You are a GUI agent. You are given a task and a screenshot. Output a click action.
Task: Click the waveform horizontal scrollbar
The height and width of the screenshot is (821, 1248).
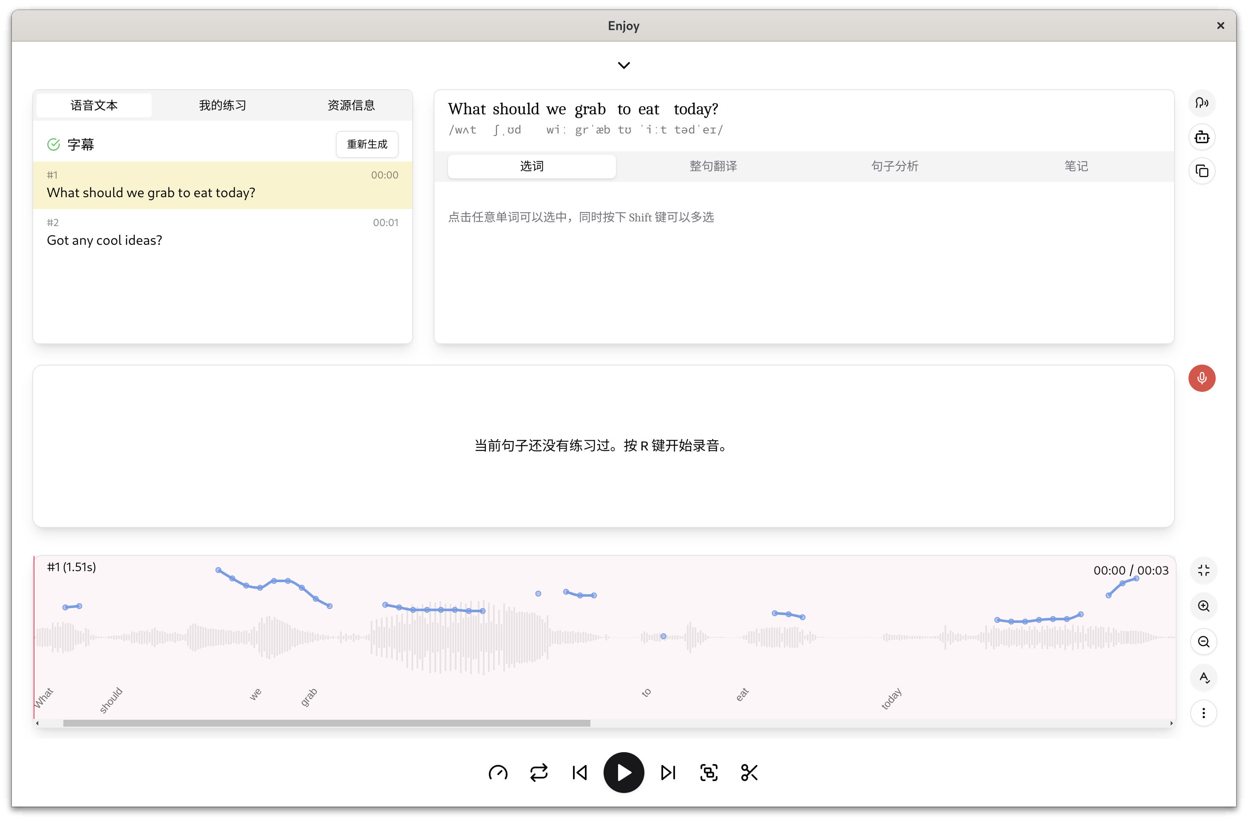pyautogui.click(x=326, y=723)
